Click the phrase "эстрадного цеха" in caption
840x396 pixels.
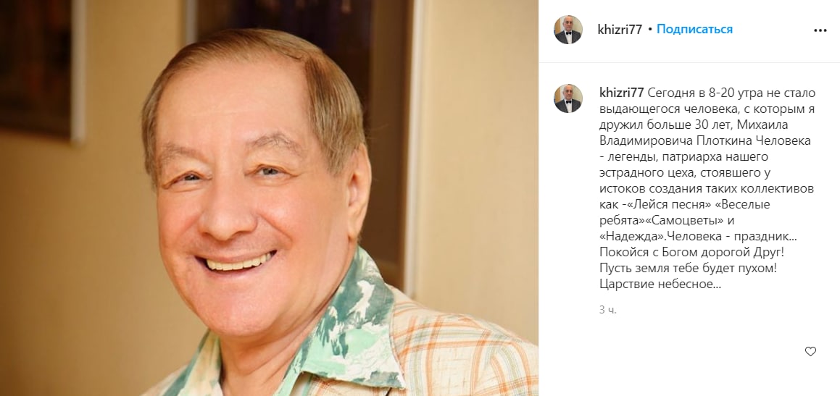click(641, 173)
